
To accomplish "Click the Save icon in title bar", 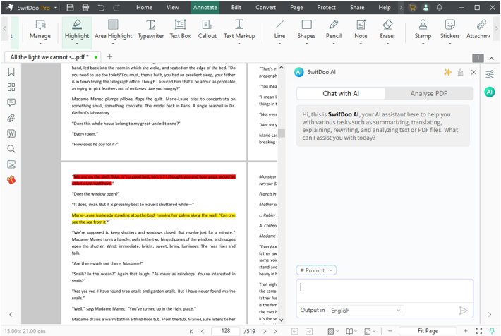I will (70, 7).
